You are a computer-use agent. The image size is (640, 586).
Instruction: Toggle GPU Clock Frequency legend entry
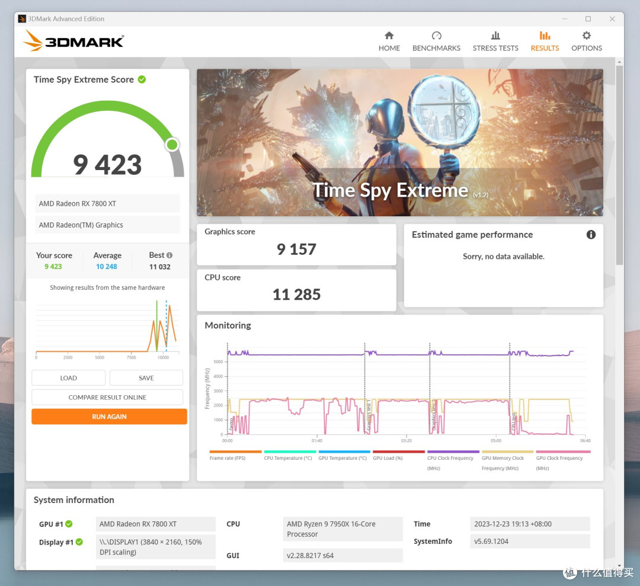(563, 461)
